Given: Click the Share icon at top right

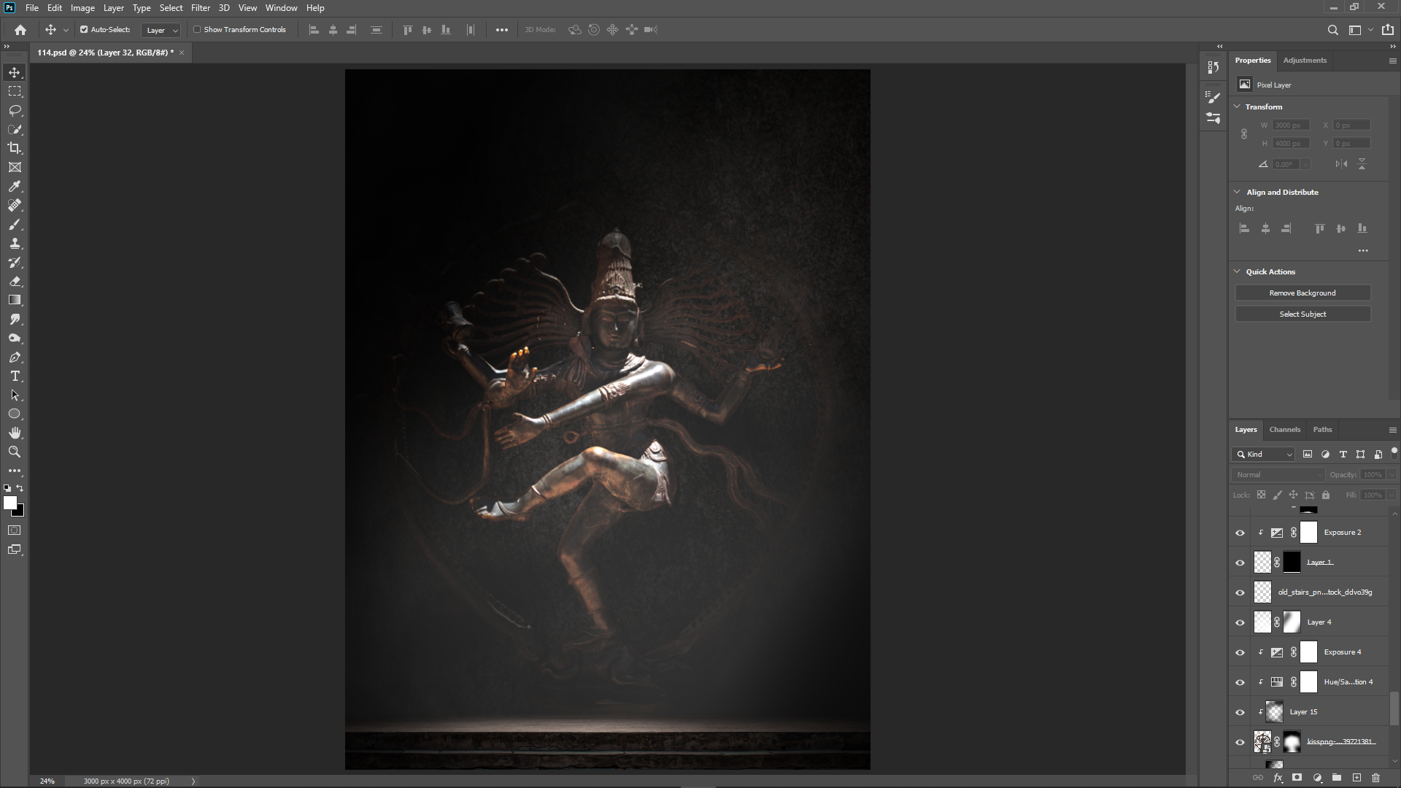Looking at the screenshot, I should coord(1387,30).
